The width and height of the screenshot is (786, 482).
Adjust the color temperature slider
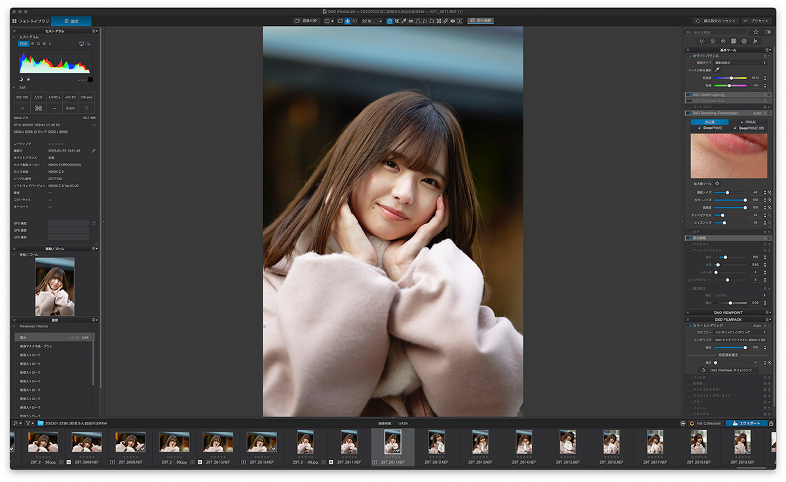tap(731, 78)
